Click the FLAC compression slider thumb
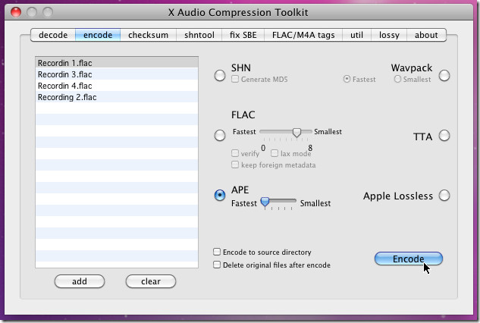Viewport: 480px width, 323px height. point(296,133)
